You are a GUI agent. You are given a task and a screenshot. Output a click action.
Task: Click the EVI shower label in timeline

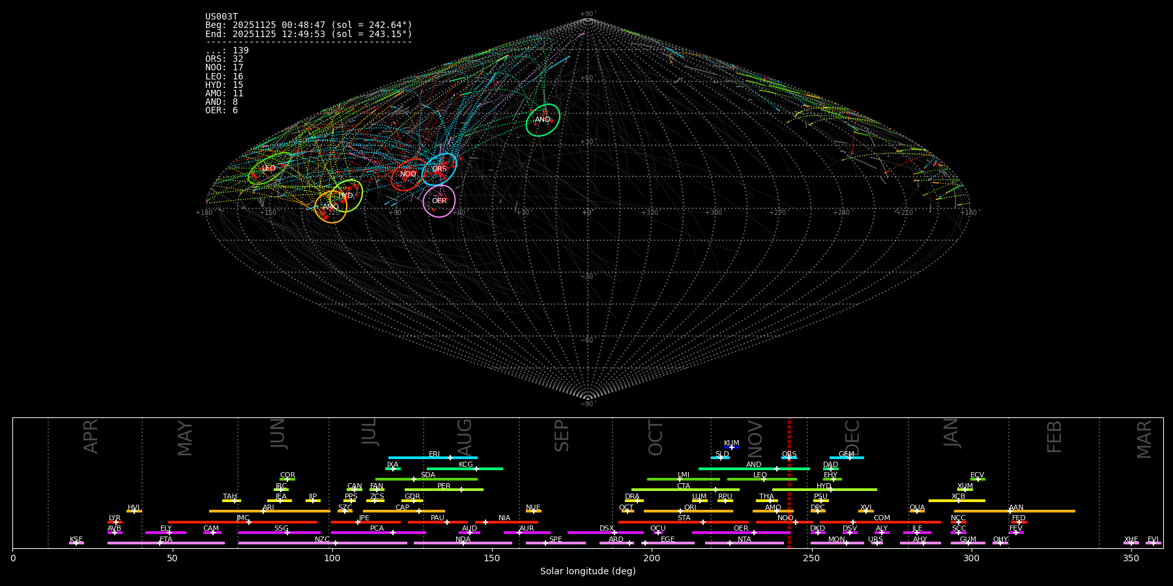point(1153,540)
